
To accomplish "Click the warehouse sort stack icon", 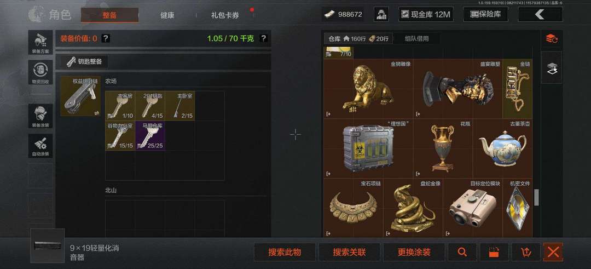I will click(552, 38).
